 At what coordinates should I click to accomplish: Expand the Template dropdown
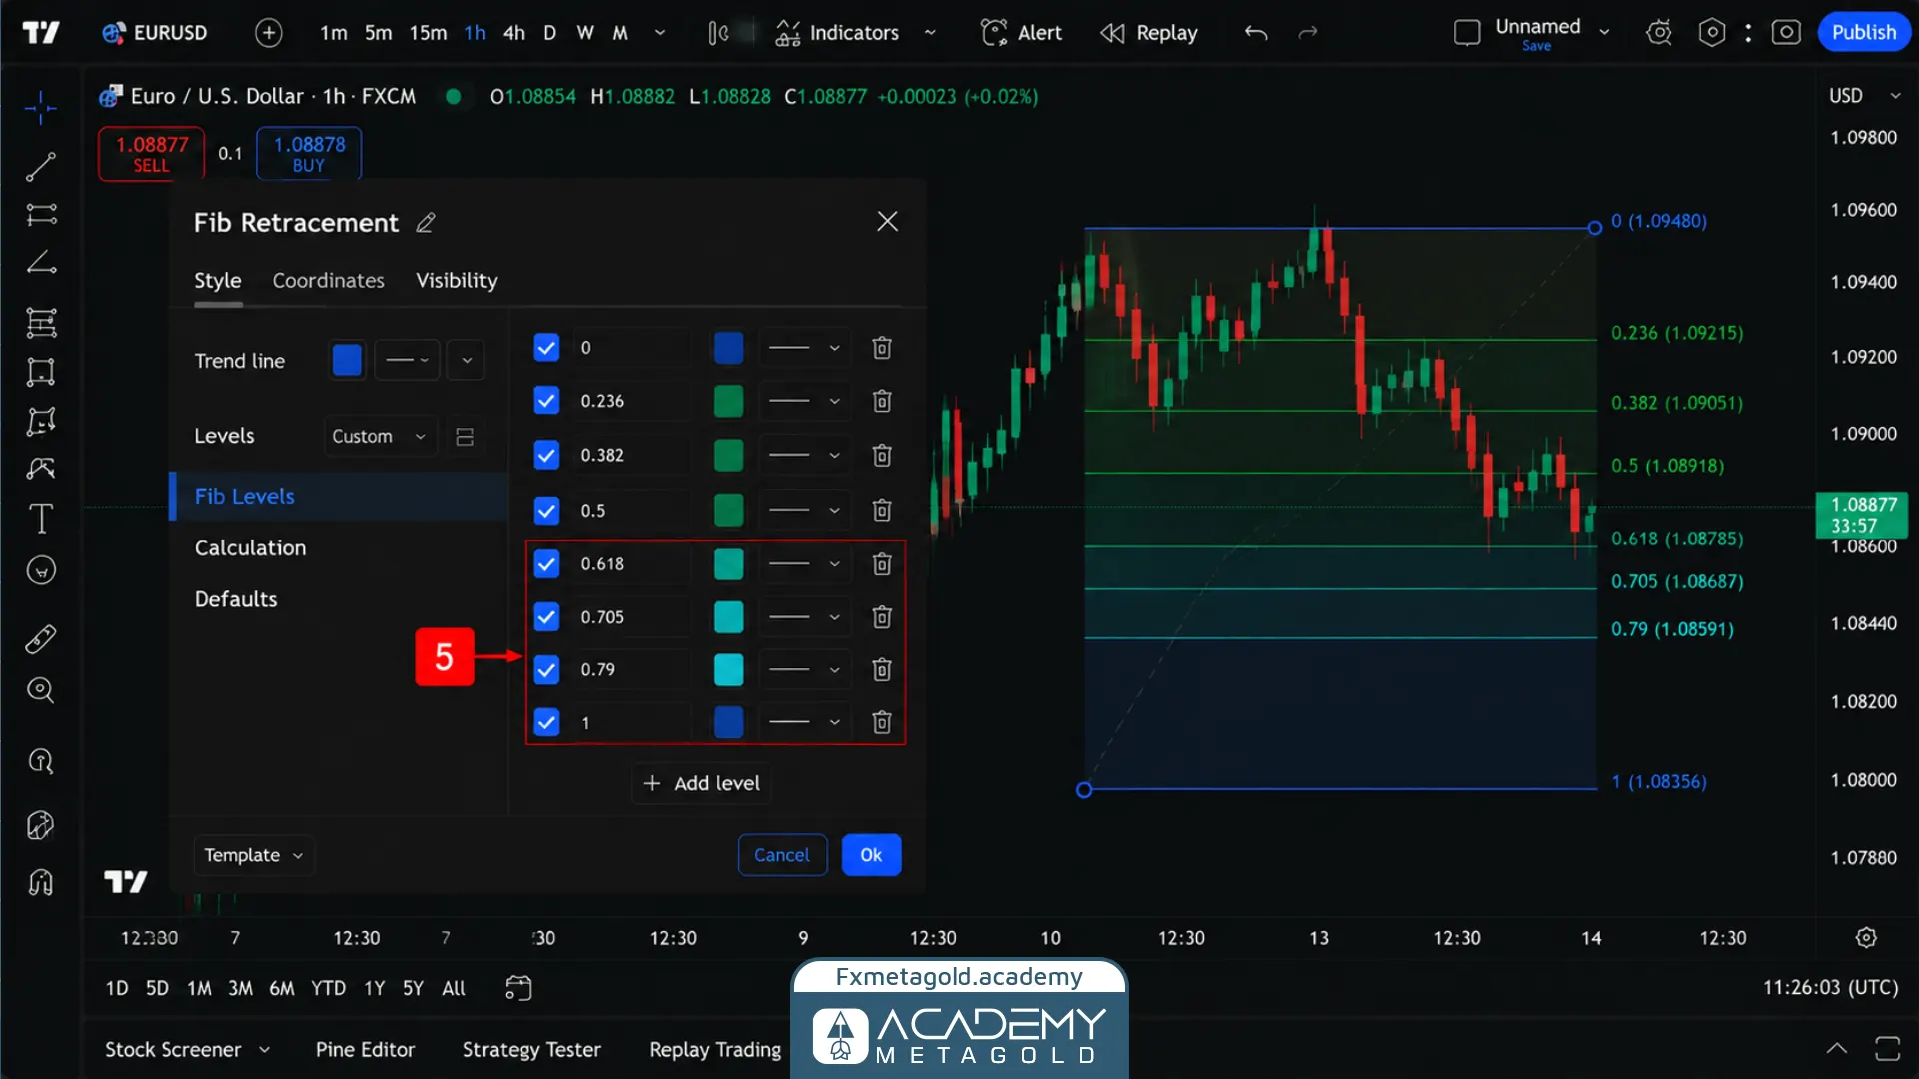pyautogui.click(x=253, y=855)
